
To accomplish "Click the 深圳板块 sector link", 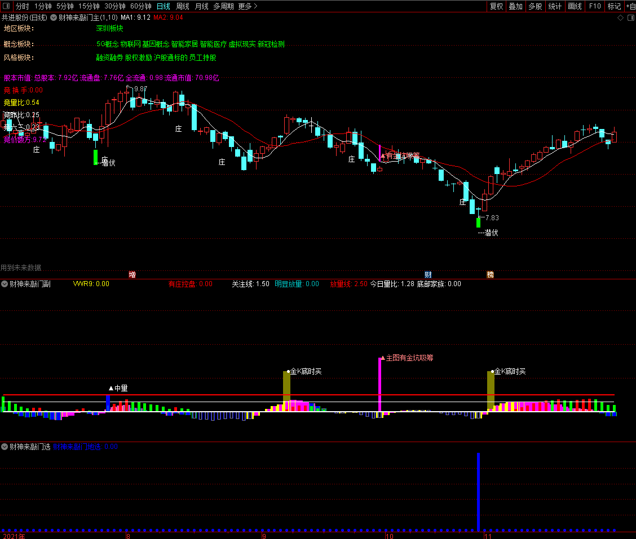I will coord(109,28).
